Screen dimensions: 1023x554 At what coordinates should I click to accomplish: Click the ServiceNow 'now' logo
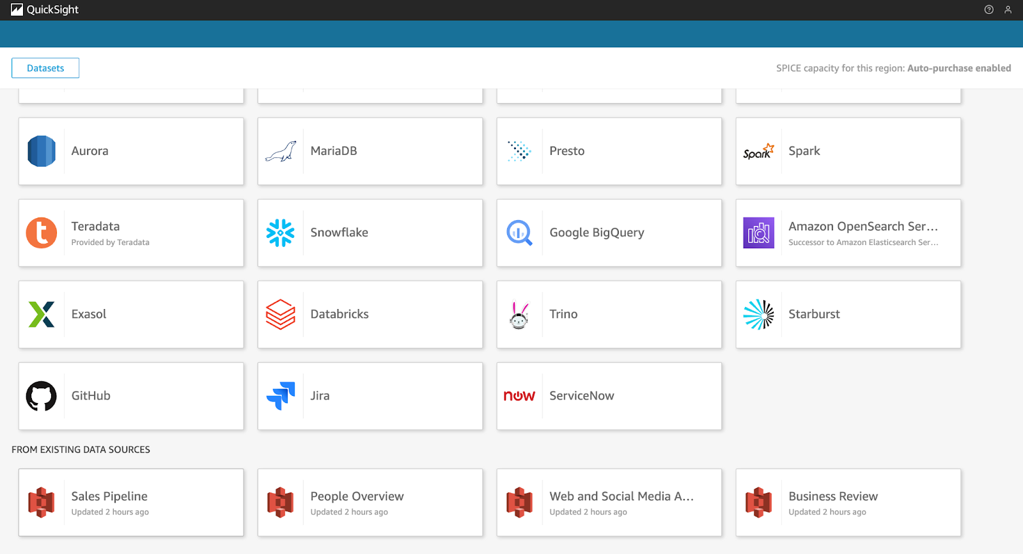[x=519, y=396]
